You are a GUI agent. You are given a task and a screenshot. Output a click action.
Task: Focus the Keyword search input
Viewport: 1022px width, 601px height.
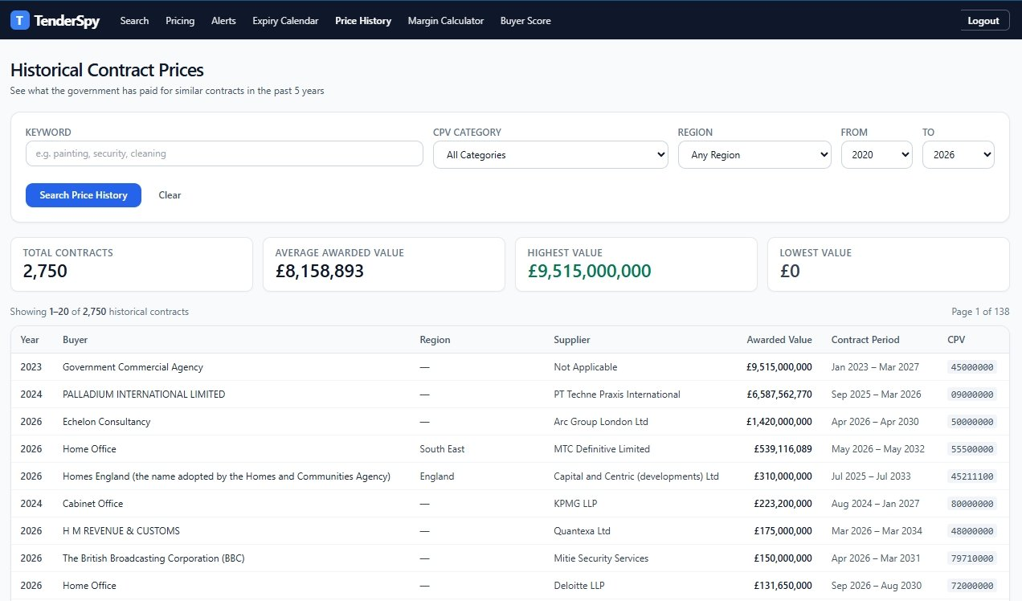224,153
